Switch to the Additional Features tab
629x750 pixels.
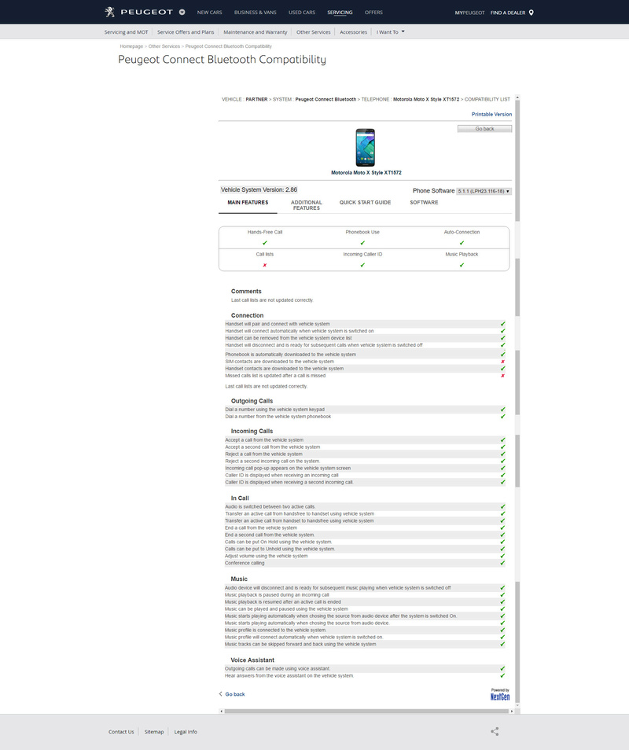click(307, 205)
